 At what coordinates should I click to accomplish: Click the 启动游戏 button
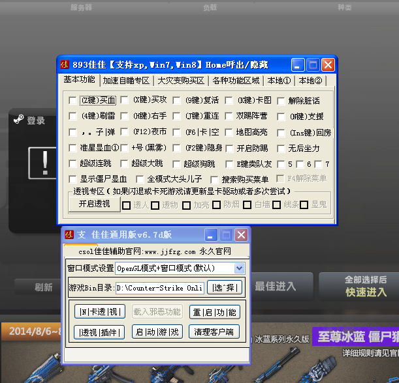click(x=157, y=332)
